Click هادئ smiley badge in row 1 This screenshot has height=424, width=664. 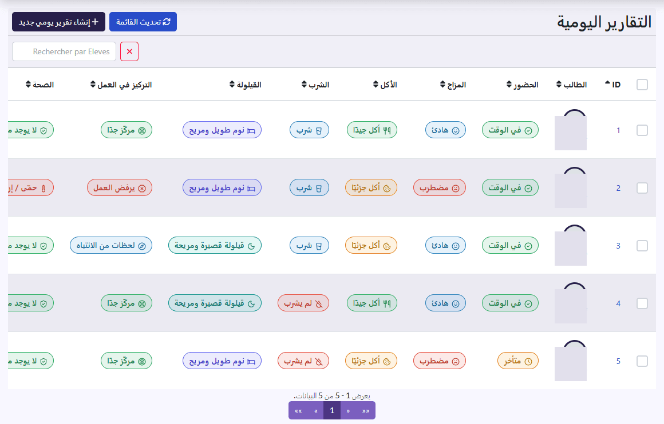point(445,130)
